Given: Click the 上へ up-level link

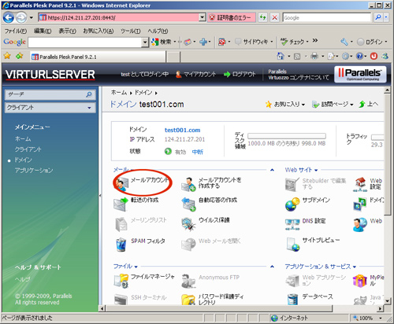Looking at the screenshot, I should pyautogui.click(x=369, y=105).
